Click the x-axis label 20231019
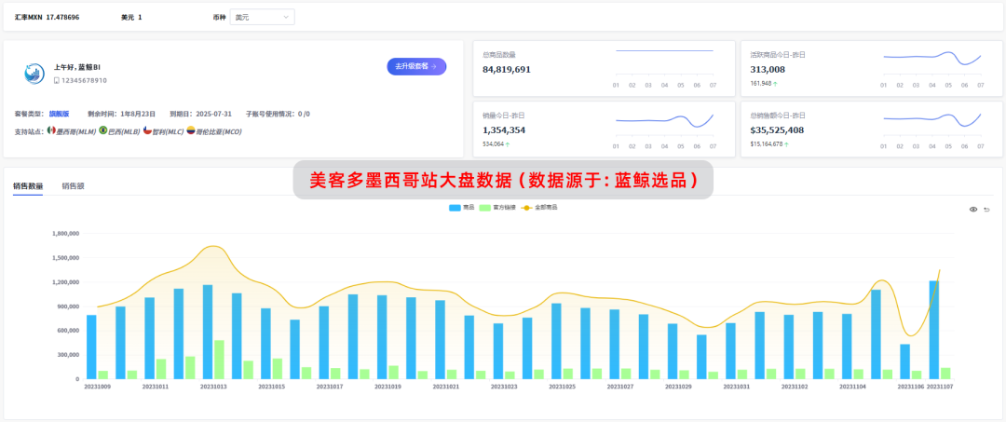This screenshot has width=1006, height=422. [x=388, y=387]
